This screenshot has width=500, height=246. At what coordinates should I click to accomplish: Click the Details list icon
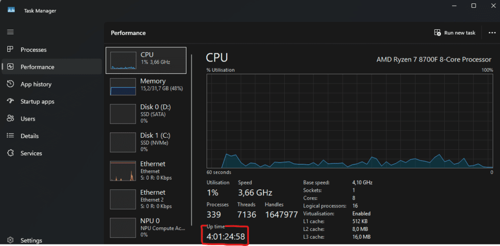point(10,136)
